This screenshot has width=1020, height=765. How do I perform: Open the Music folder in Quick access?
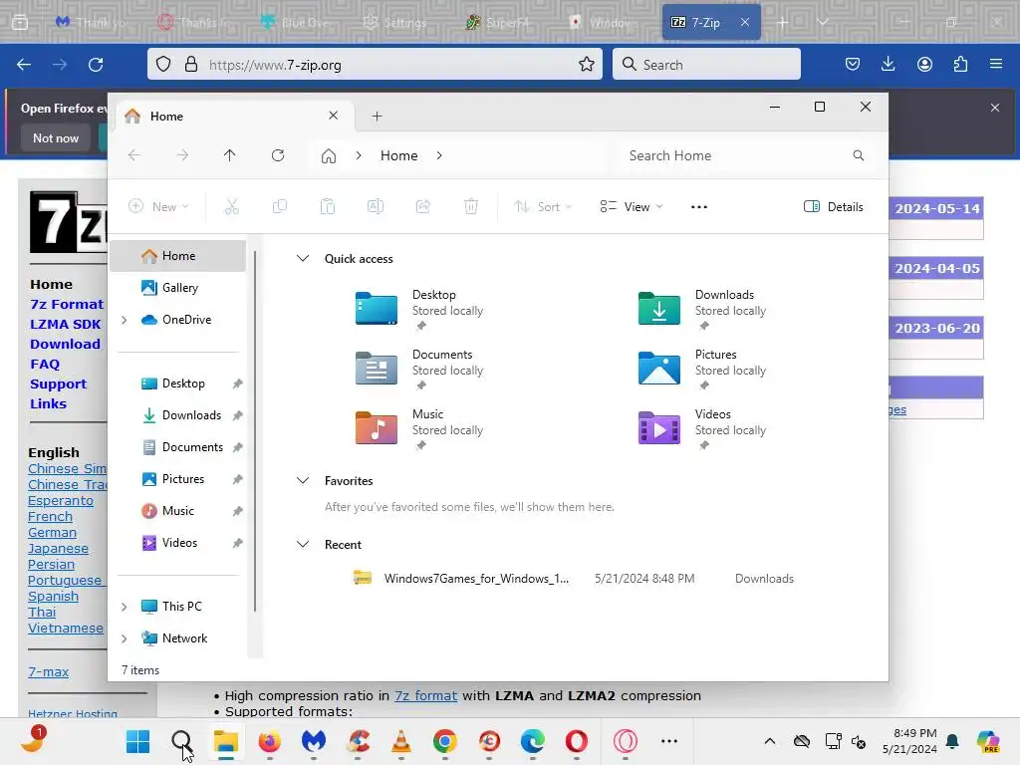click(x=377, y=428)
